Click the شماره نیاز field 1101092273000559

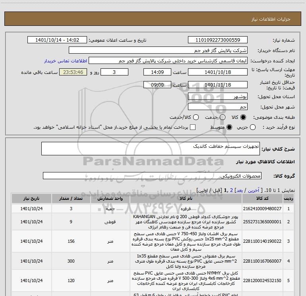point(218,40)
